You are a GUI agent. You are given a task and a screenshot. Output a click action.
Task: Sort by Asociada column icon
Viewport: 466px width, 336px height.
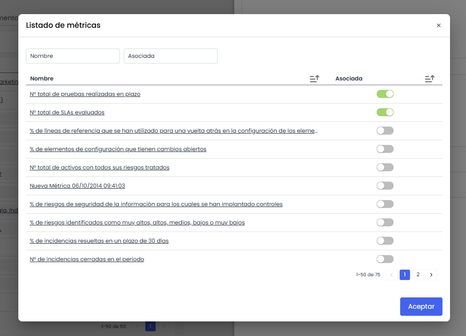coord(429,79)
